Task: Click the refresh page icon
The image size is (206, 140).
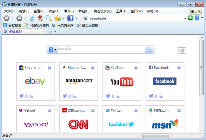Action: pyautogui.click(x=32, y=18)
